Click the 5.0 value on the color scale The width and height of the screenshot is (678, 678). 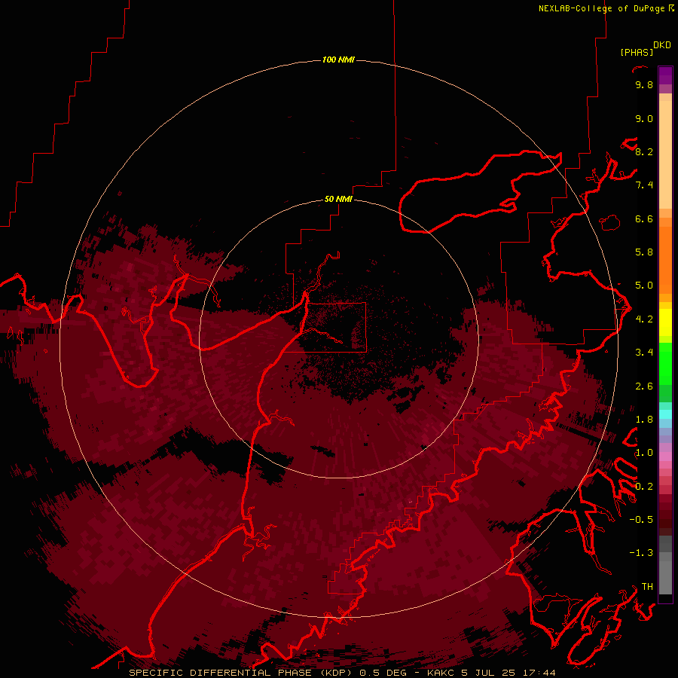[644, 286]
